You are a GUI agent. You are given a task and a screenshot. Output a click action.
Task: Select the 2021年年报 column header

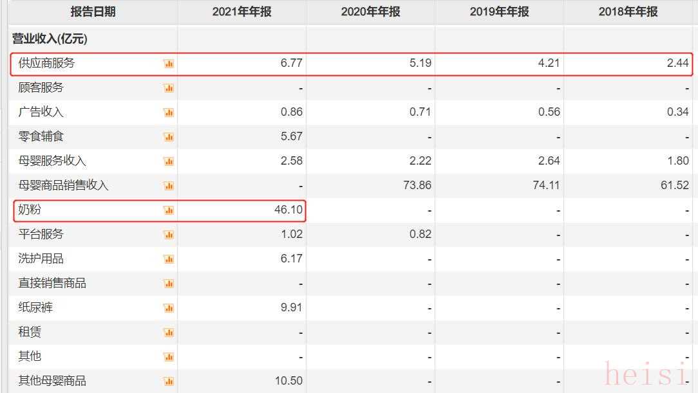(x=241, y=12)
